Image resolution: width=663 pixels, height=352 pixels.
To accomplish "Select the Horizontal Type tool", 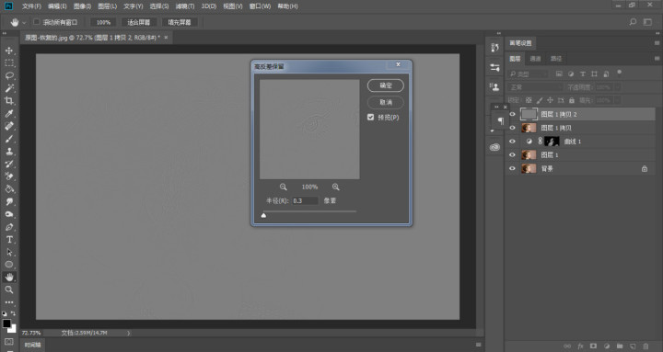I will tap(9, 239).
